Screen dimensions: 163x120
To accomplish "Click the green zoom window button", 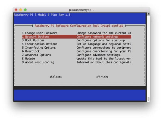I will [x=25, y=10].
